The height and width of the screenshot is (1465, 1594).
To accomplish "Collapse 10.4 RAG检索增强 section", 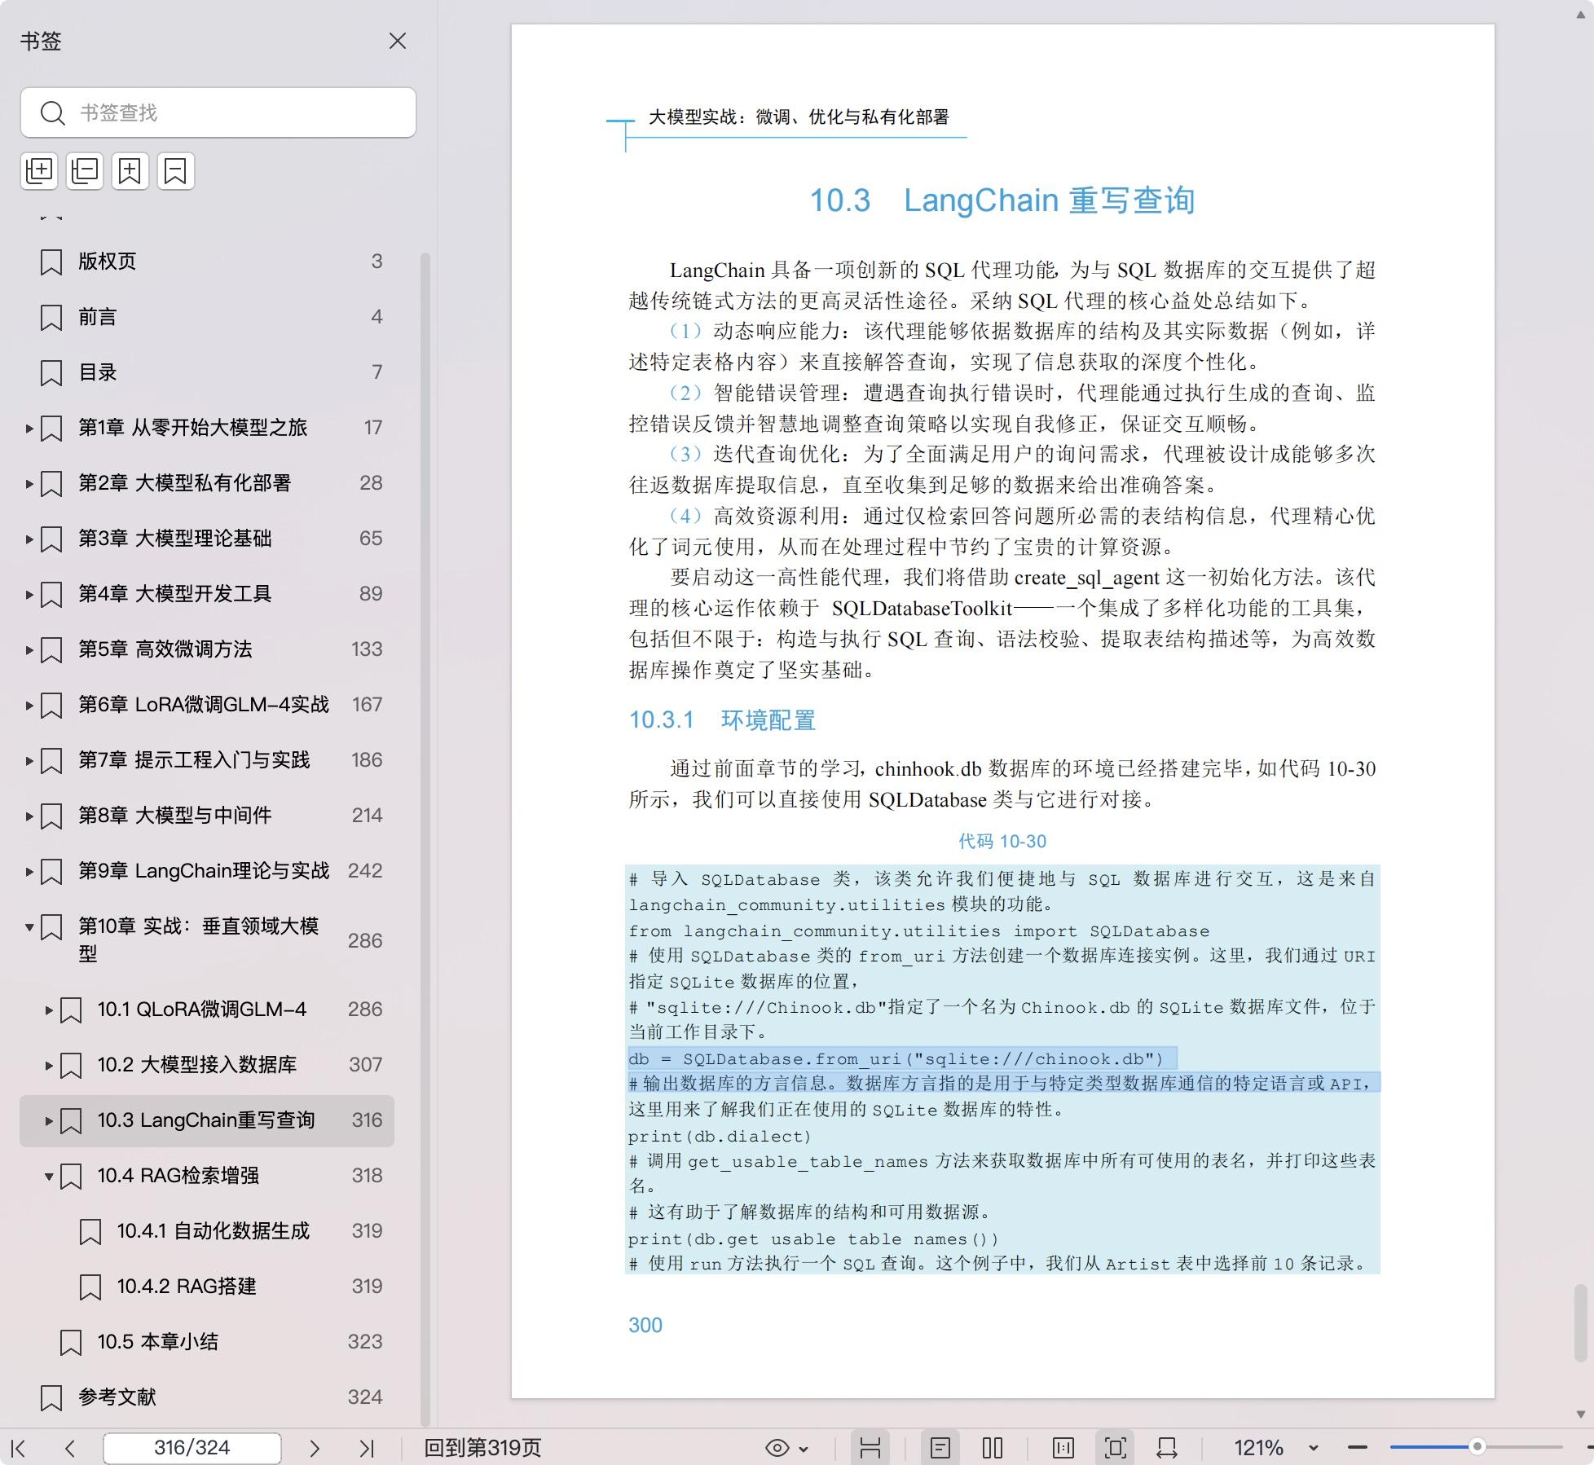I will pos(49,1176).
